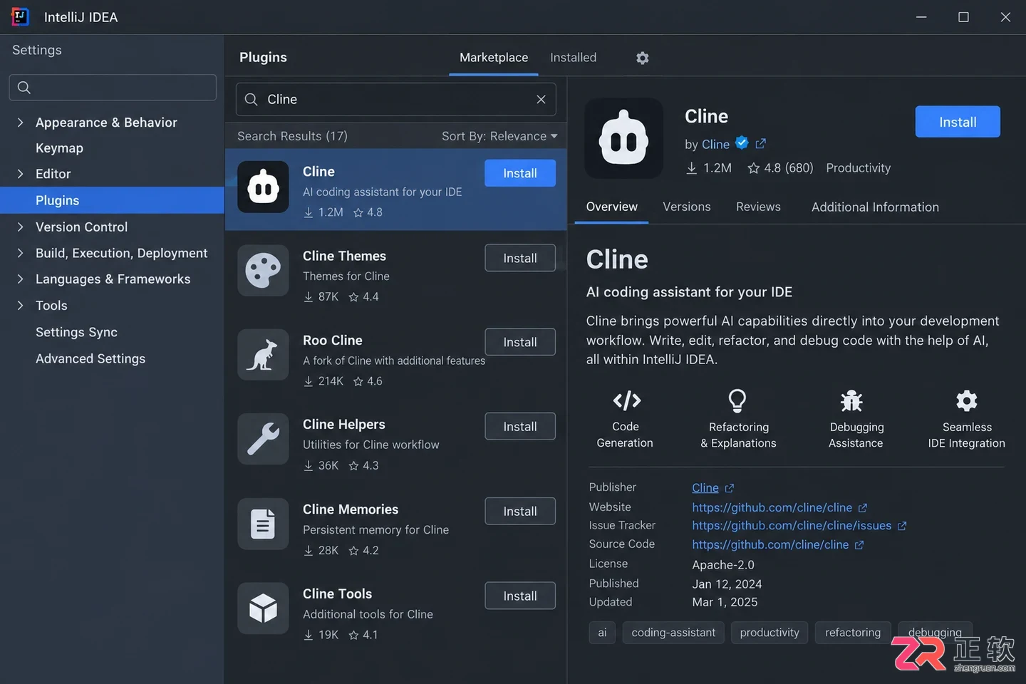Open the Source Code repository link
The image size is (1026, 684).
tap(770, 545)
